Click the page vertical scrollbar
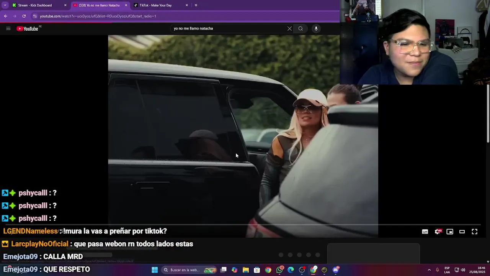 (488, 113)
